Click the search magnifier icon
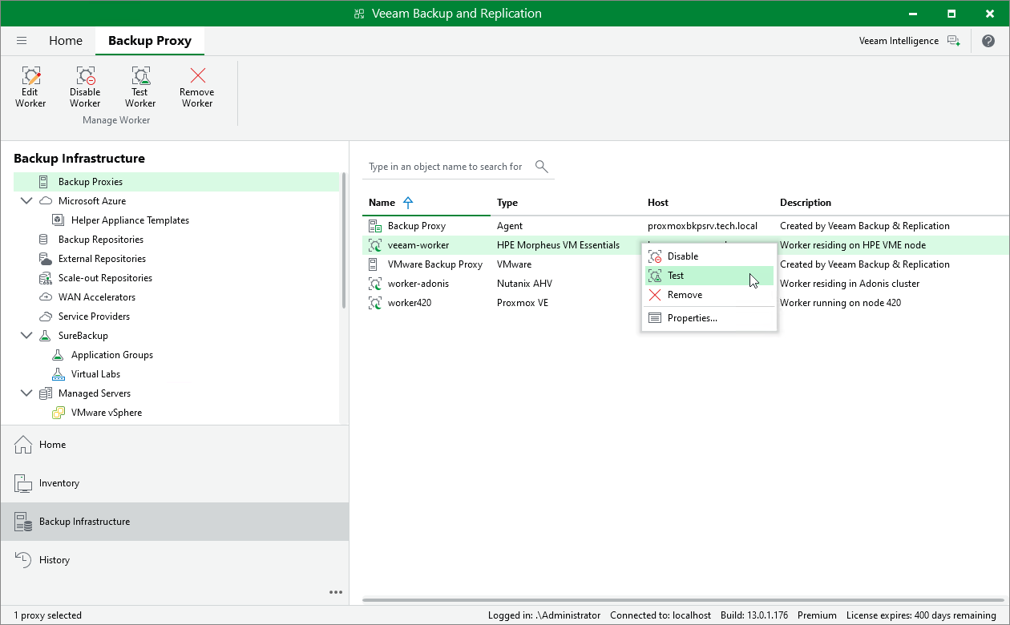The image size is (1010, 625). coord(542,167)
